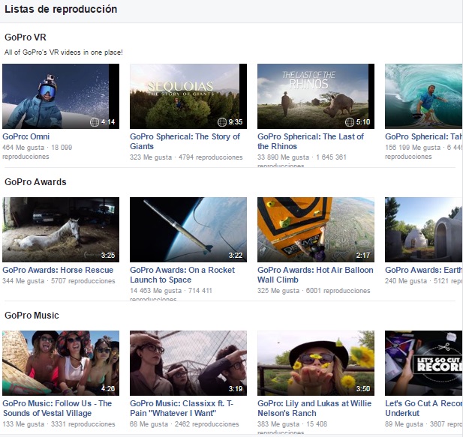Open the GoPro VR playlist heading

click(26, 37)
